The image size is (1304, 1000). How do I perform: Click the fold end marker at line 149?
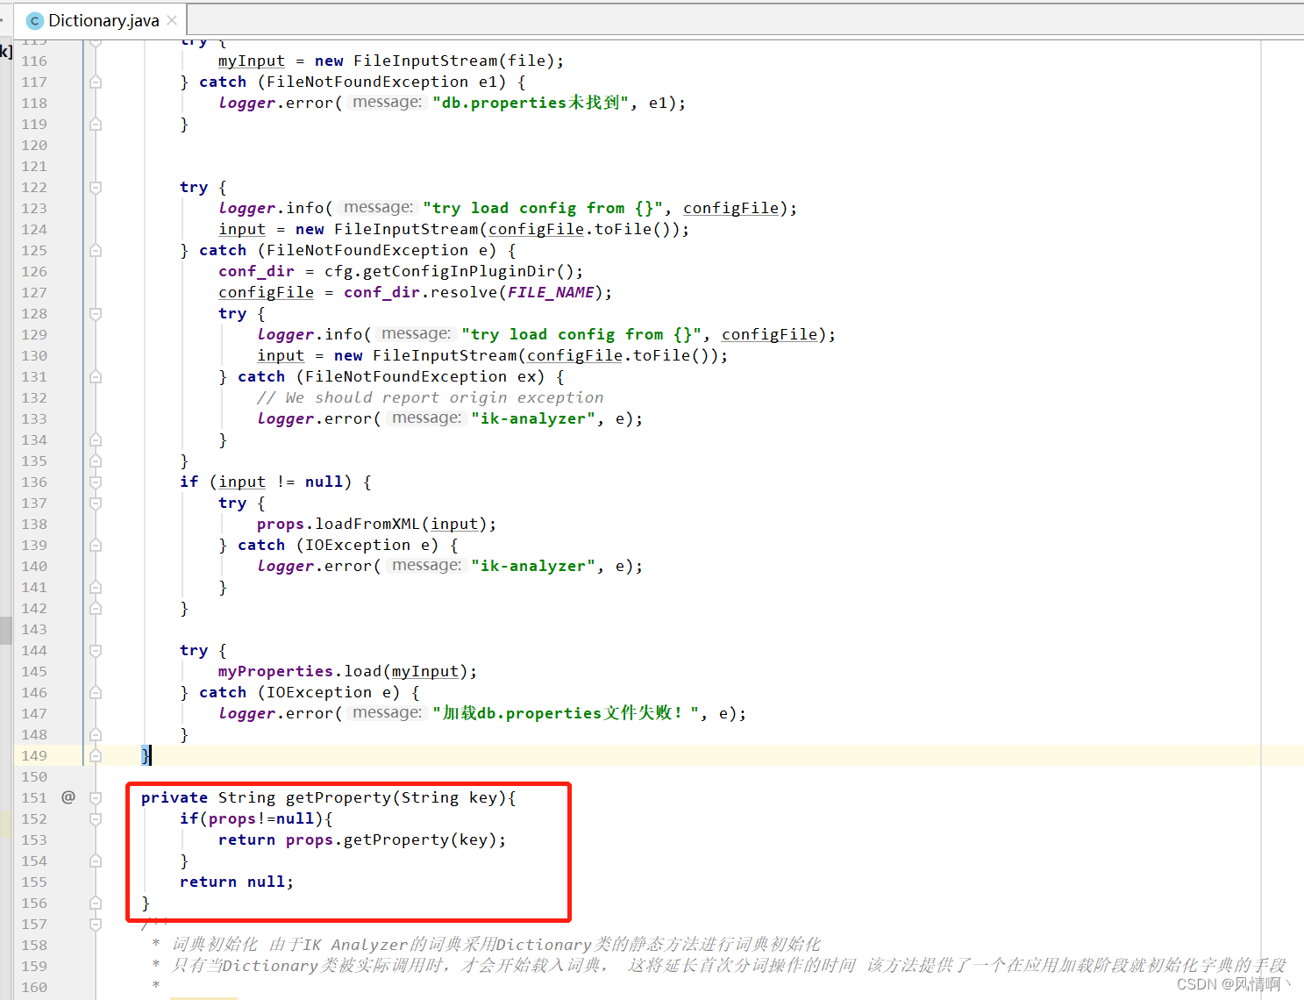click(96, 756)
